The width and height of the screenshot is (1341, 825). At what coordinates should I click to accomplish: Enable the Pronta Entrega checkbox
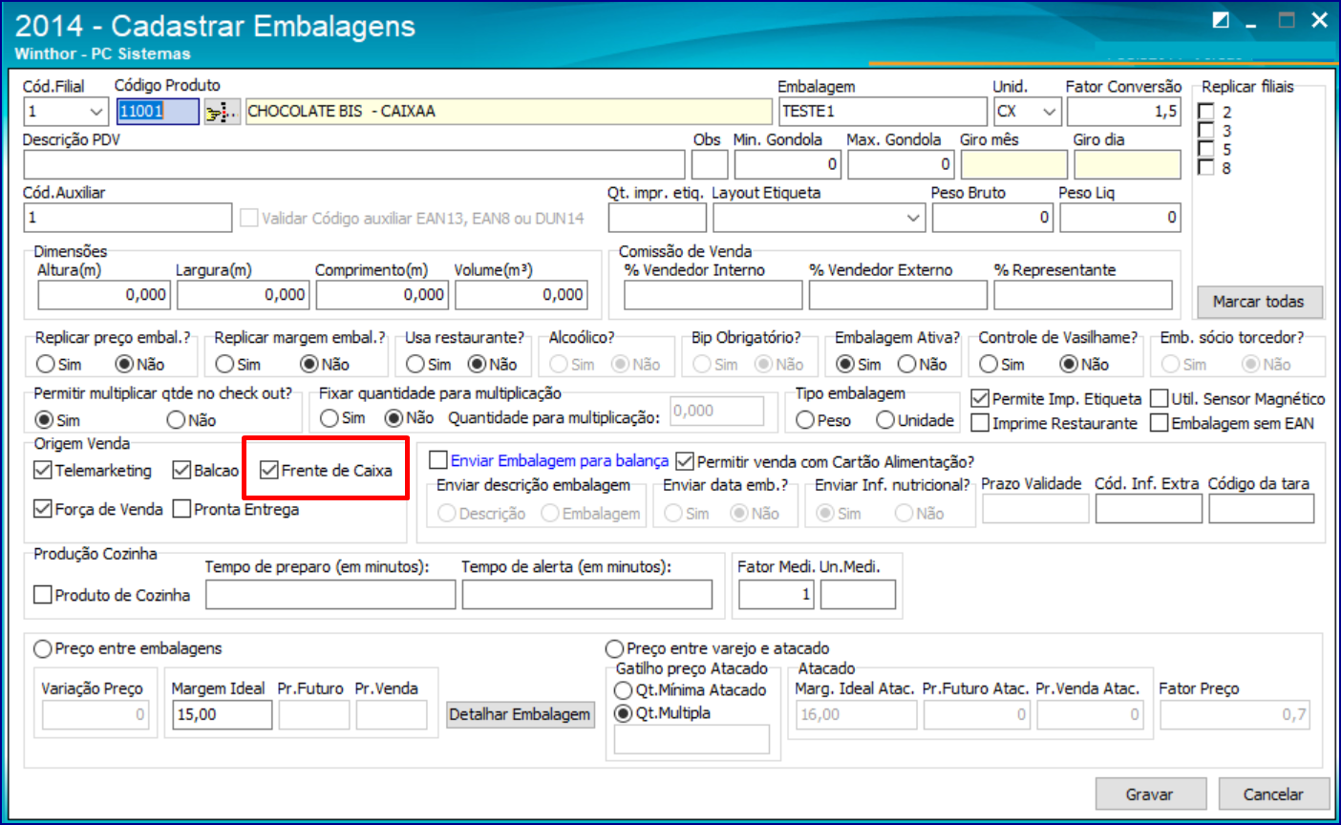tap(182, 509)
